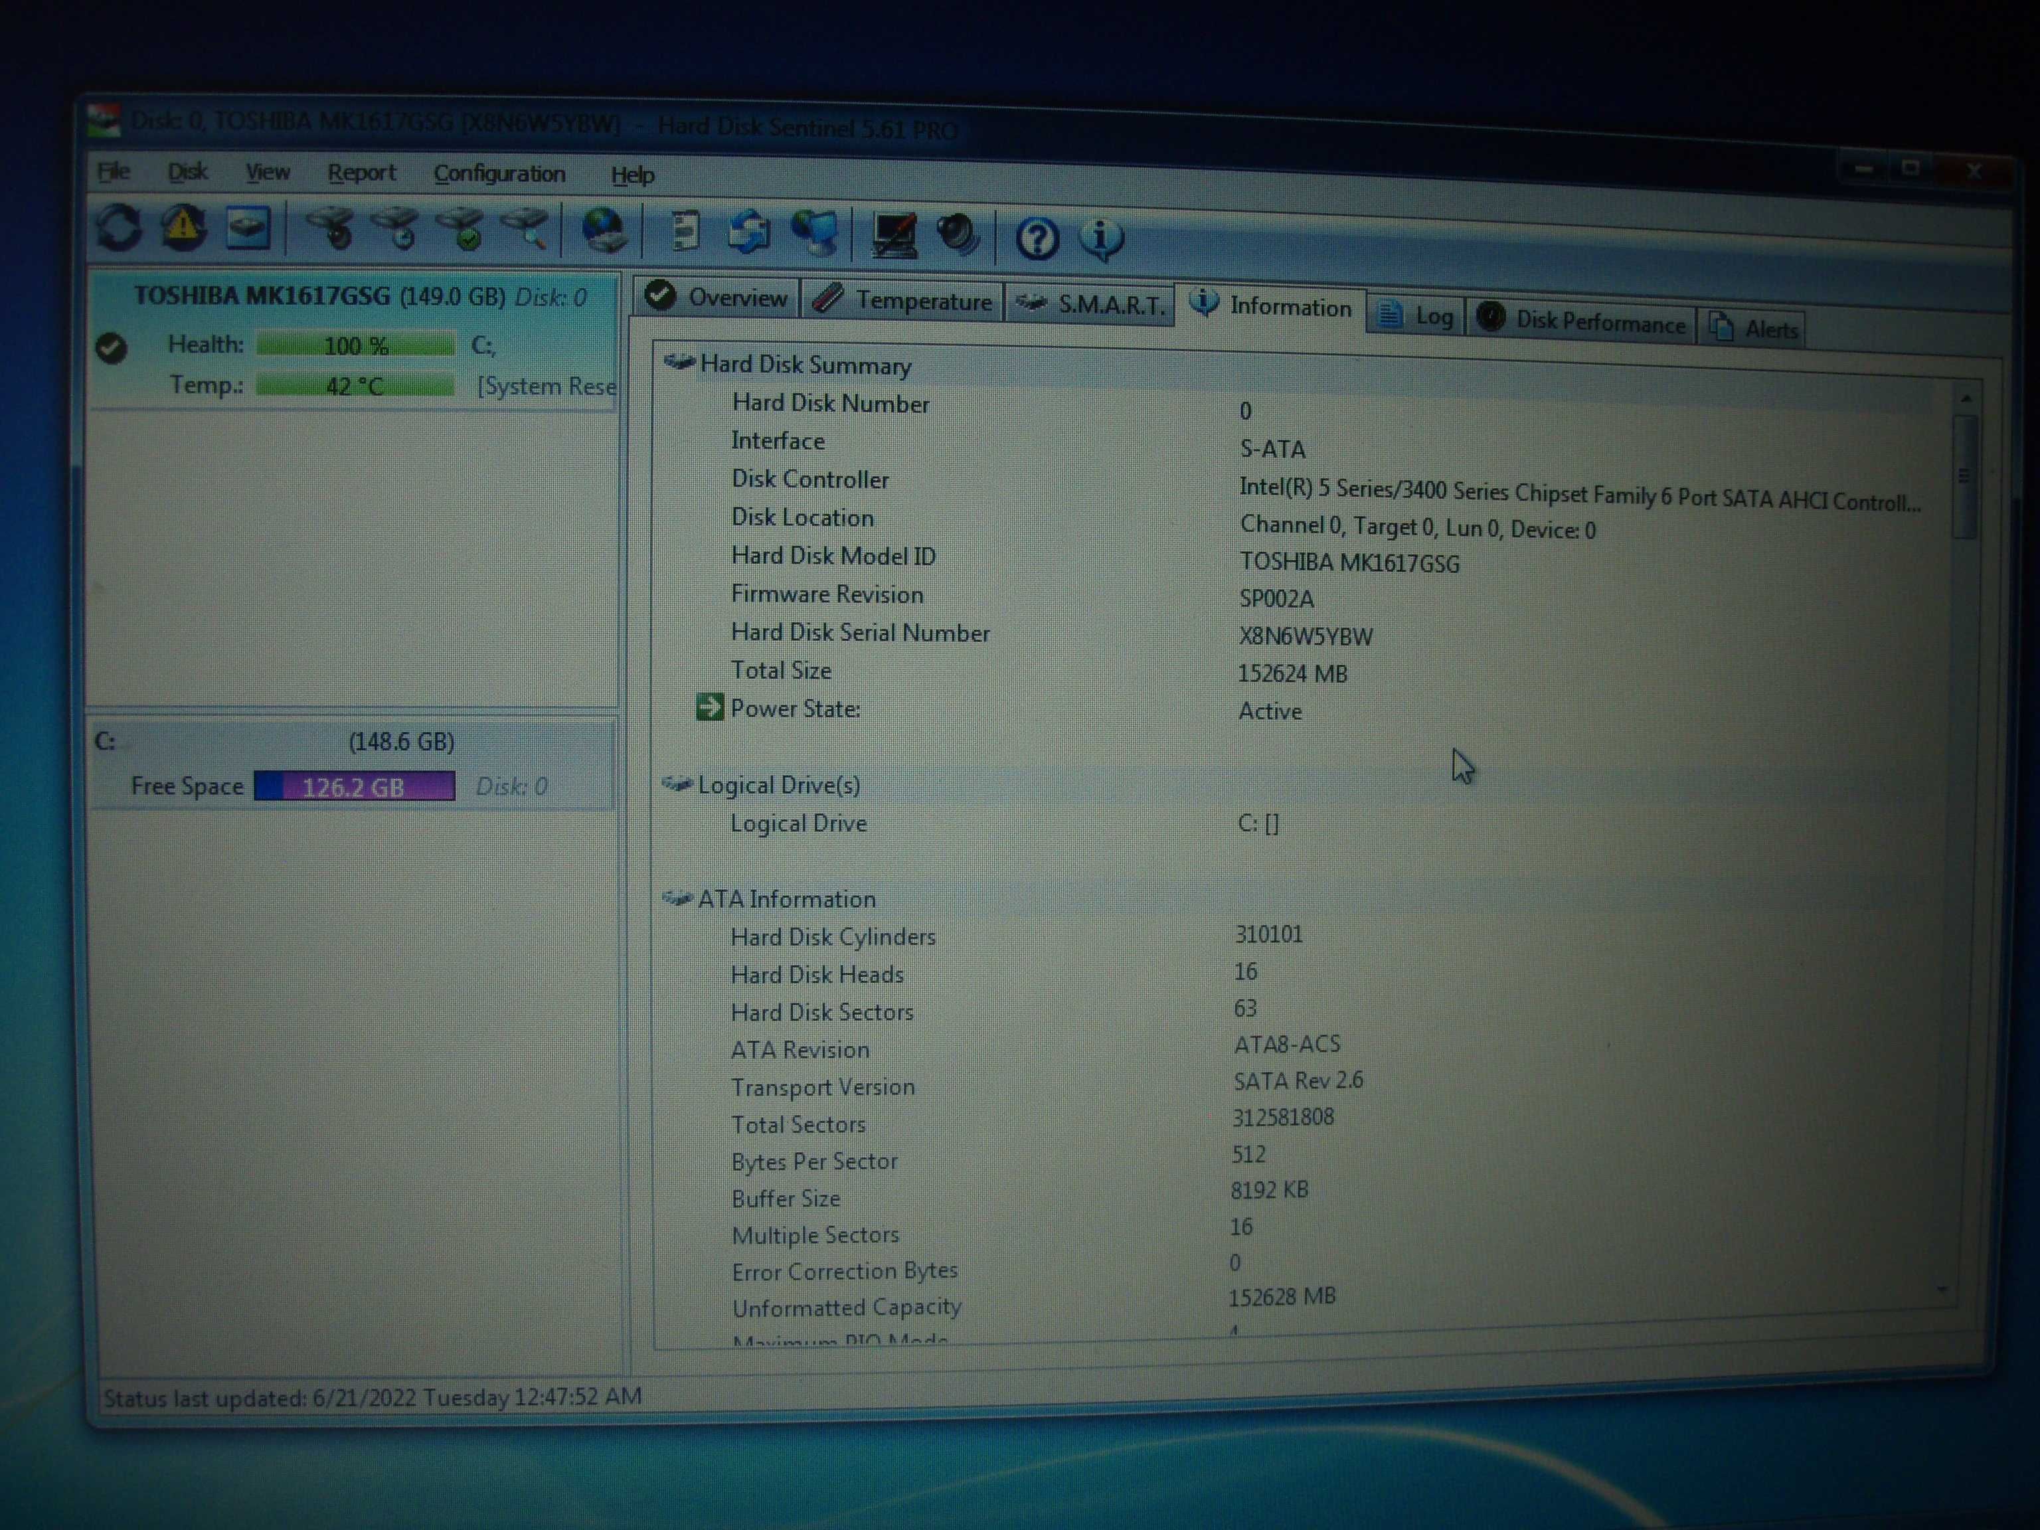This screenshot has height=1530, width=2040.
Task: Click the blue info bubble about icon
Action: (x=1102, y=240)
